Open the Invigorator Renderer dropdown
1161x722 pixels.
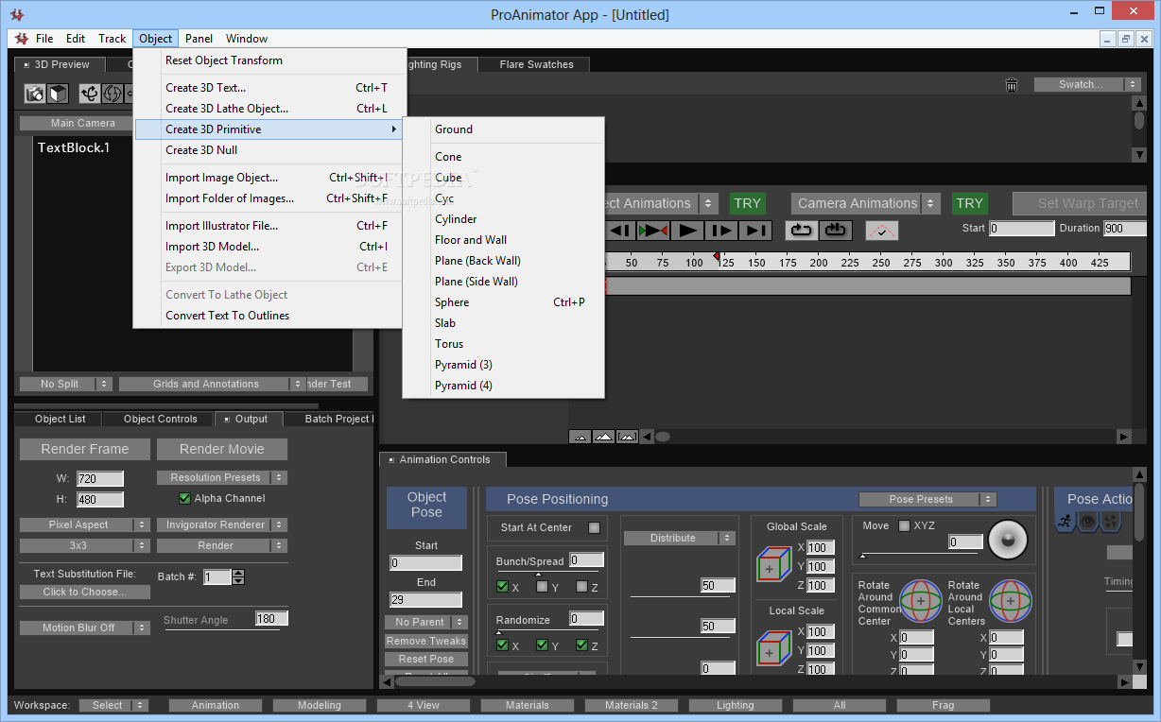tap(221, 524)
